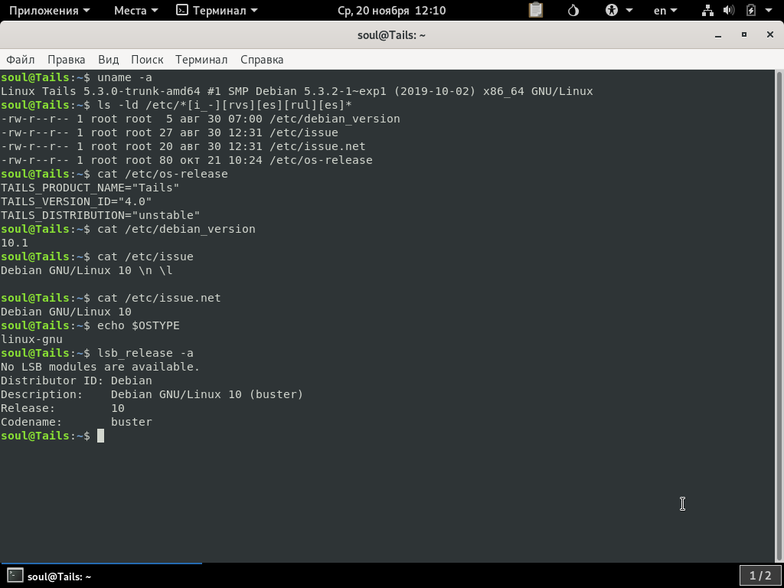784x588 pixels.
Task: Click the Codename: buster line
Action: [x=77, y=422]
